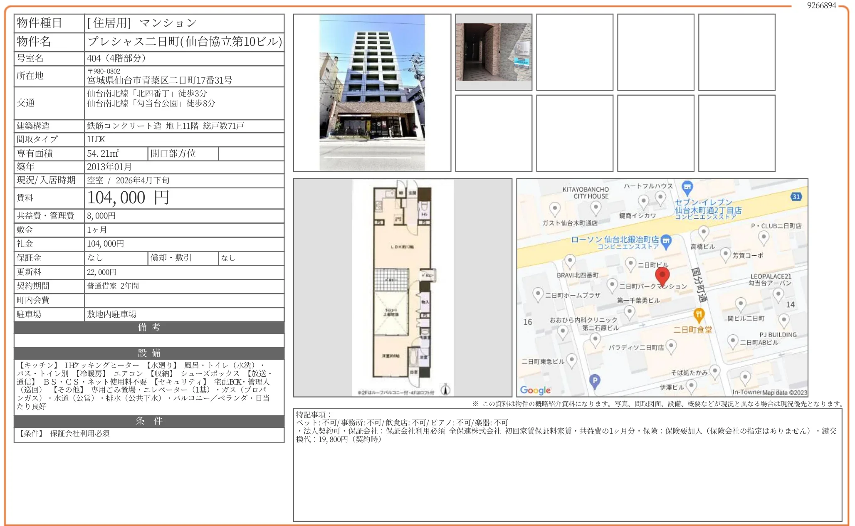This screenshot has width=855, height=526.
Task: Click the 二日町ビル map pin
Action: (x=631, y=264)
